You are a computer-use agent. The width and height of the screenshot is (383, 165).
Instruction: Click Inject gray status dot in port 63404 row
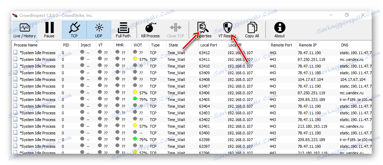tap(82, 106)
